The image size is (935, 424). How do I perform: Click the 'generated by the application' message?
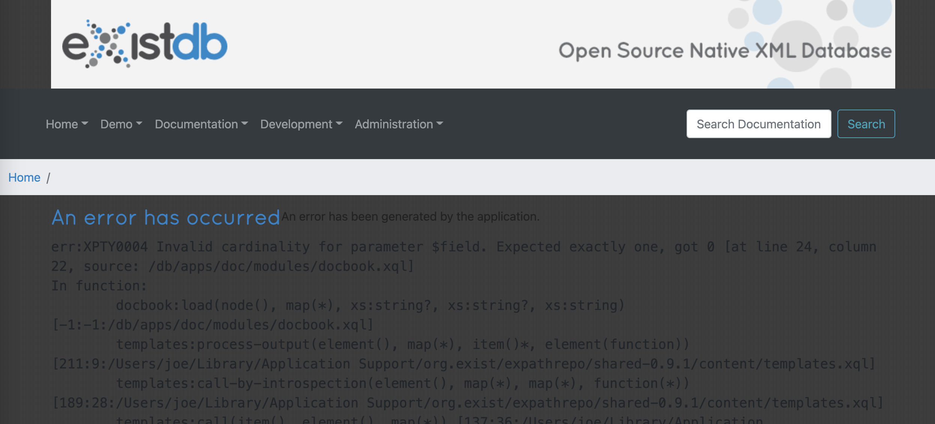(x=410, y=217)
